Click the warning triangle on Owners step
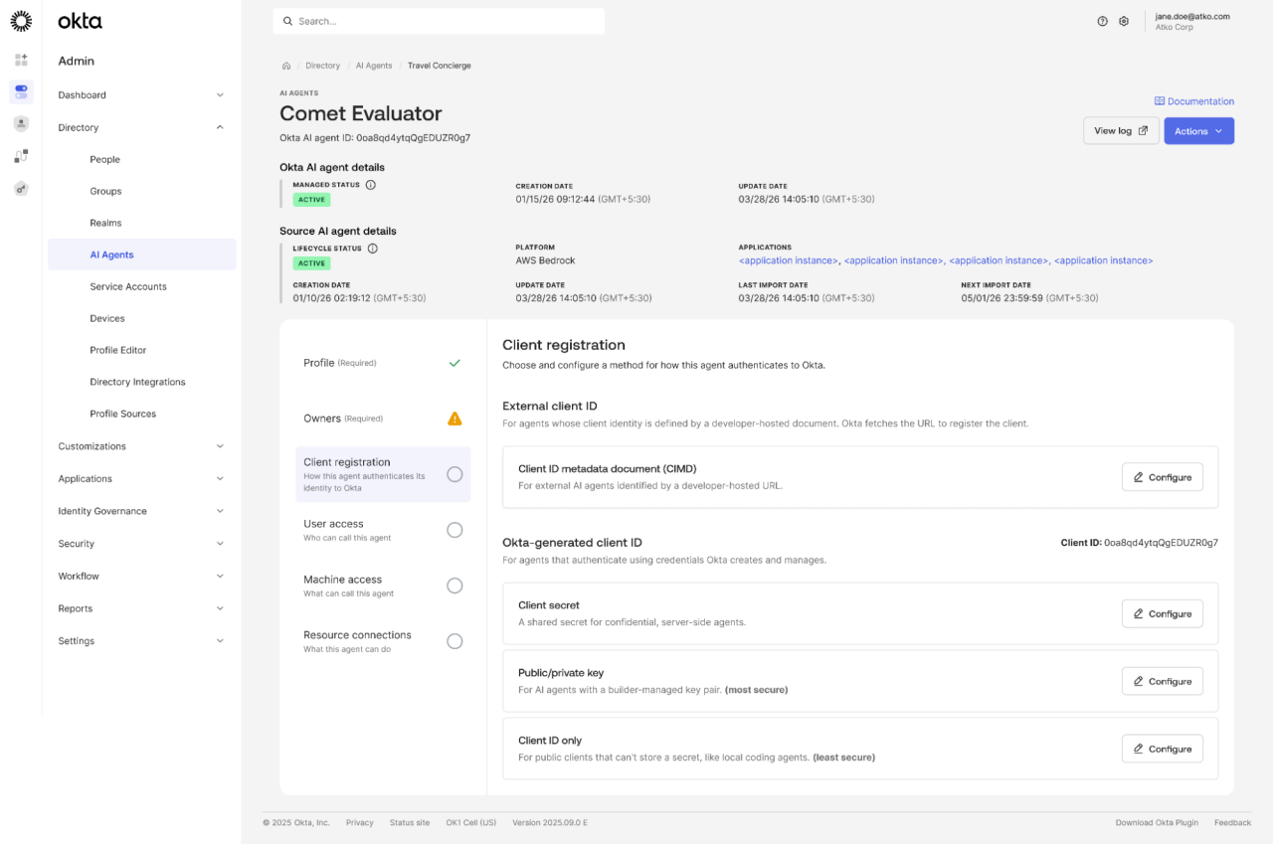 (455, 419)
